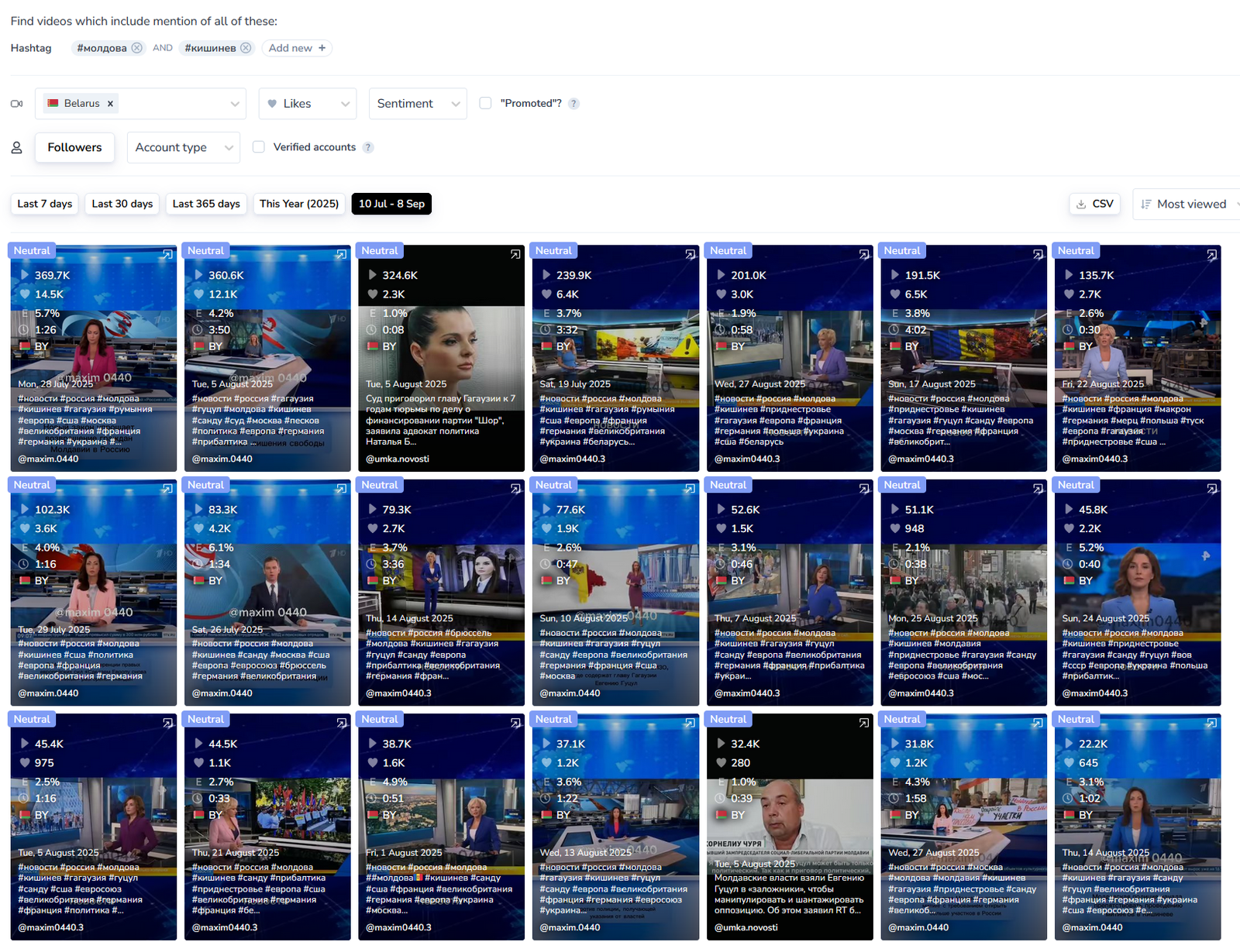Open the Account type dropdown
The image size is (1240, 942).
point(184,147)
